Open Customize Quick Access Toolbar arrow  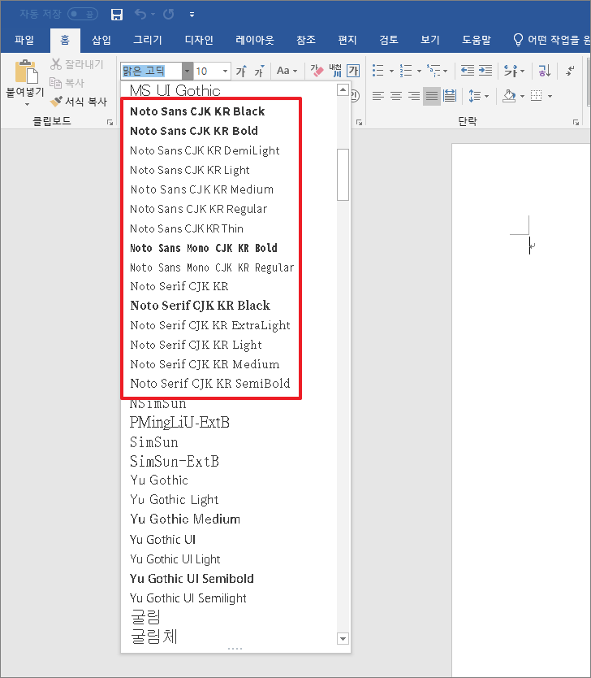(x=192, y=15)
